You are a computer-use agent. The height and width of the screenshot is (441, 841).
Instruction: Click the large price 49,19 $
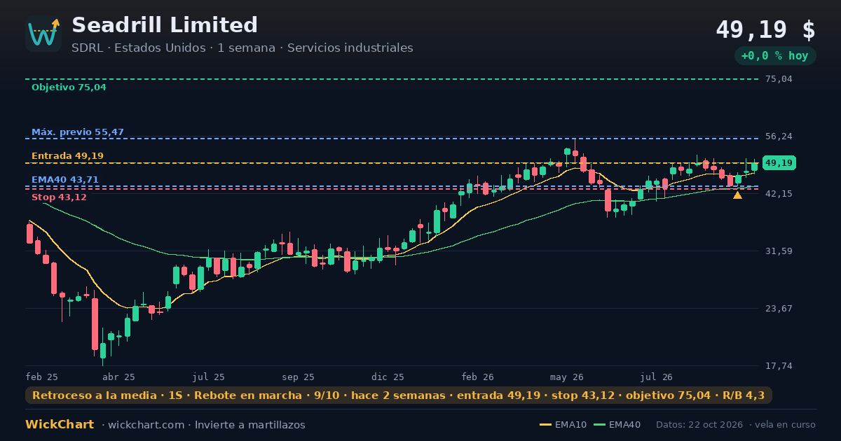point(765,29)
